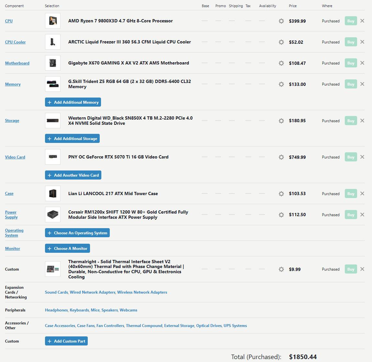This screenshot has height=362, width=372.
Task: Open the Keyboards peripherals link
Action: pos(79,310)
